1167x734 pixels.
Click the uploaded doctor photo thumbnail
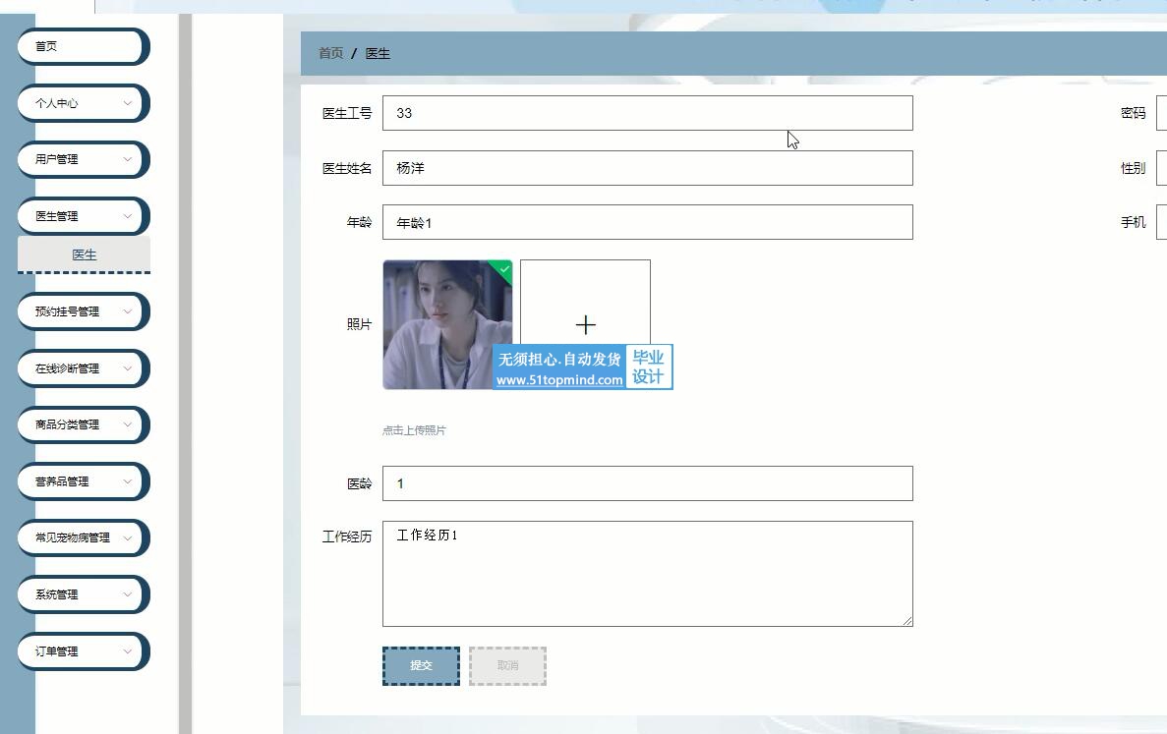(x=447, y=324)
